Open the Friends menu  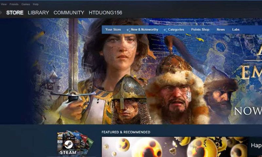[14, 4]
